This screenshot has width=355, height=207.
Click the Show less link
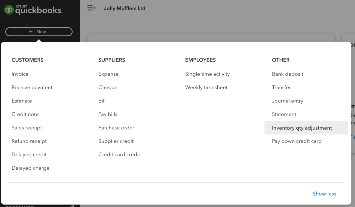324,193
